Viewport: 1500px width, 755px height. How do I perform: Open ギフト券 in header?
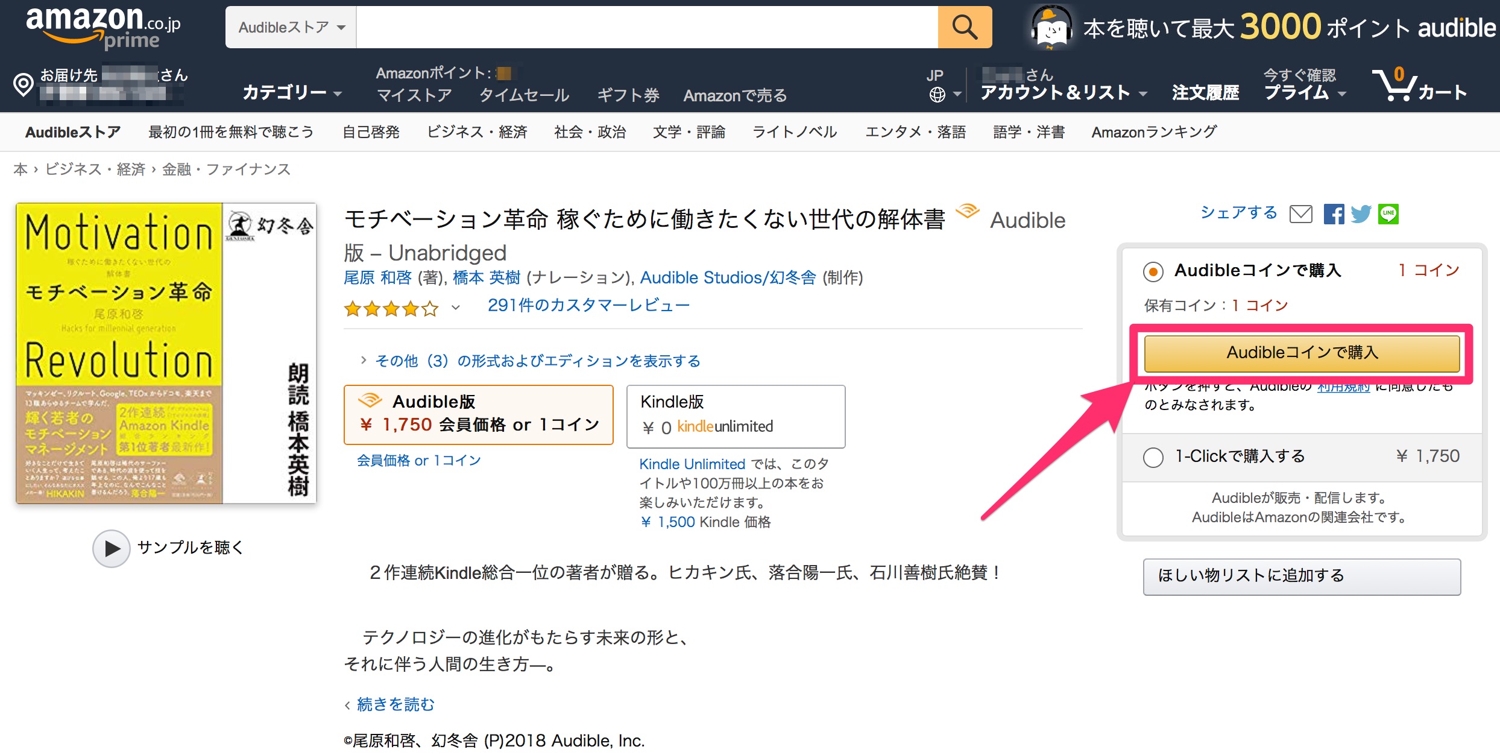click(628, 95)
